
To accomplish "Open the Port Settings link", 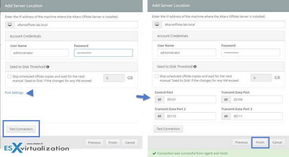I will 14,93.
